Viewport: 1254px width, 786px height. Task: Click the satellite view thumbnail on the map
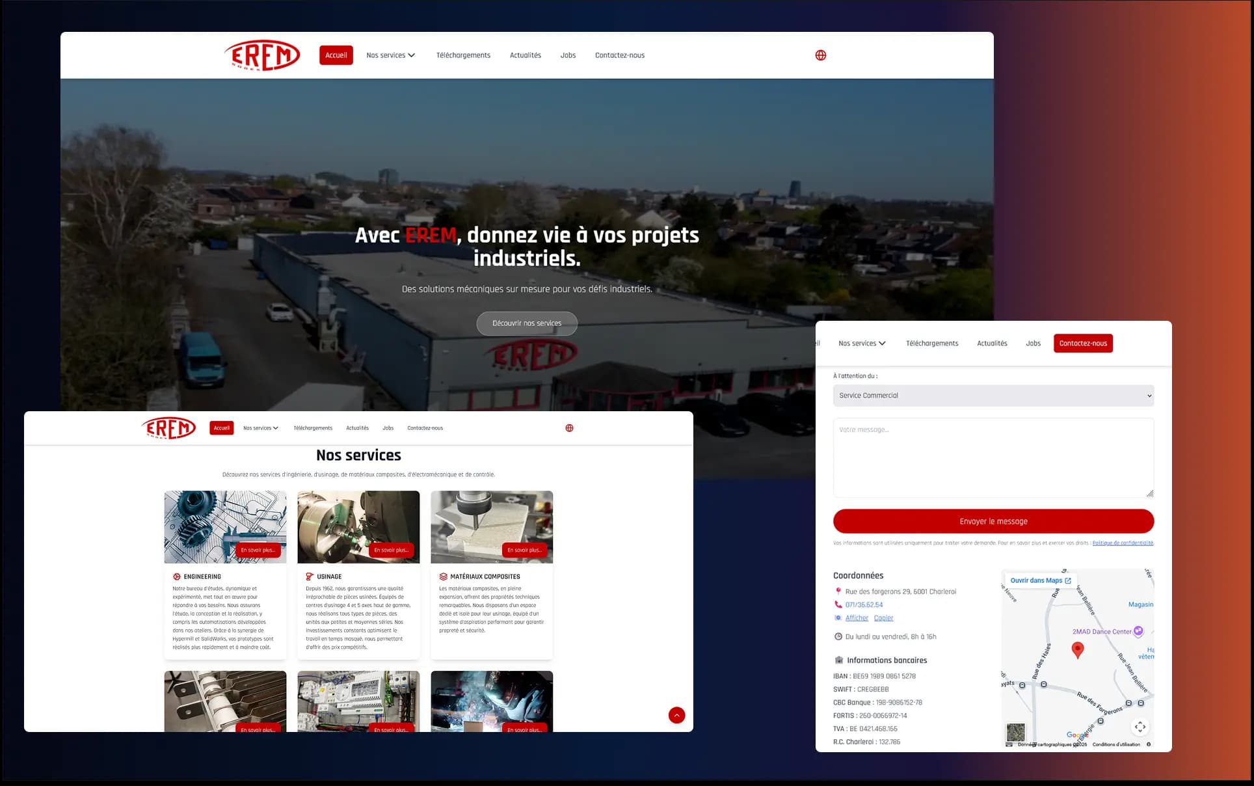(1015, 732)
